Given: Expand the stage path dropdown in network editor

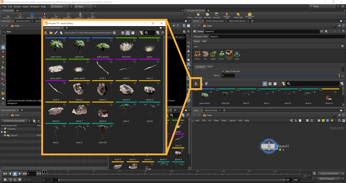Looking at the screenshot, I should coord(335,115).
